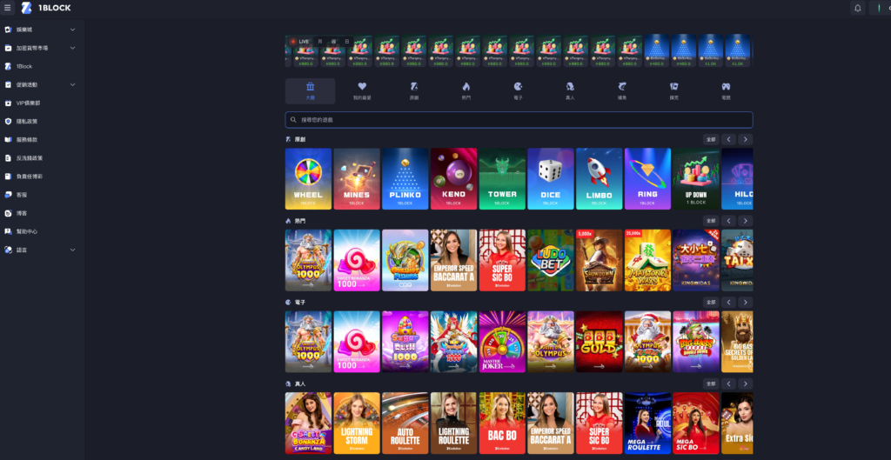Click the notification bell icon
This screenshot has width=891, height=460.
point(857,8)
